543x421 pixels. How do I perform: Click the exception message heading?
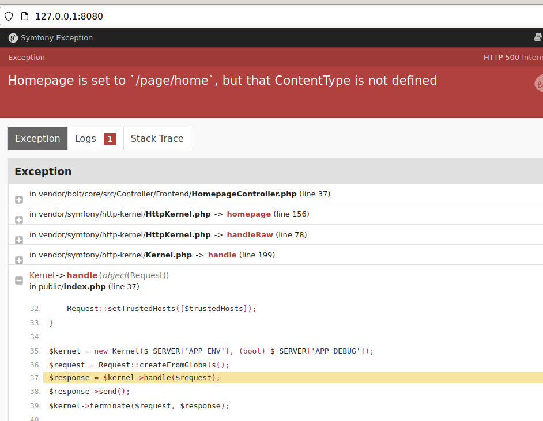click(x=223, y=80)
